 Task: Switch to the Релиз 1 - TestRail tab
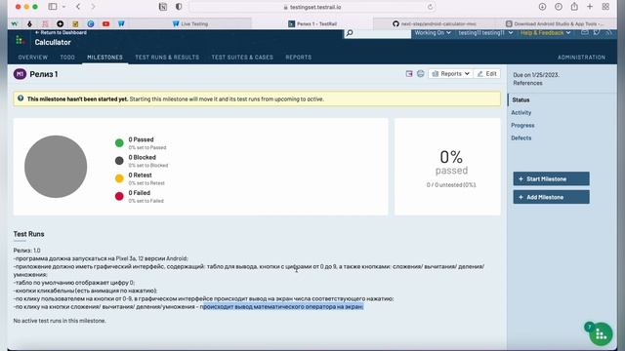pyautogui.click(x=312, y=23)
